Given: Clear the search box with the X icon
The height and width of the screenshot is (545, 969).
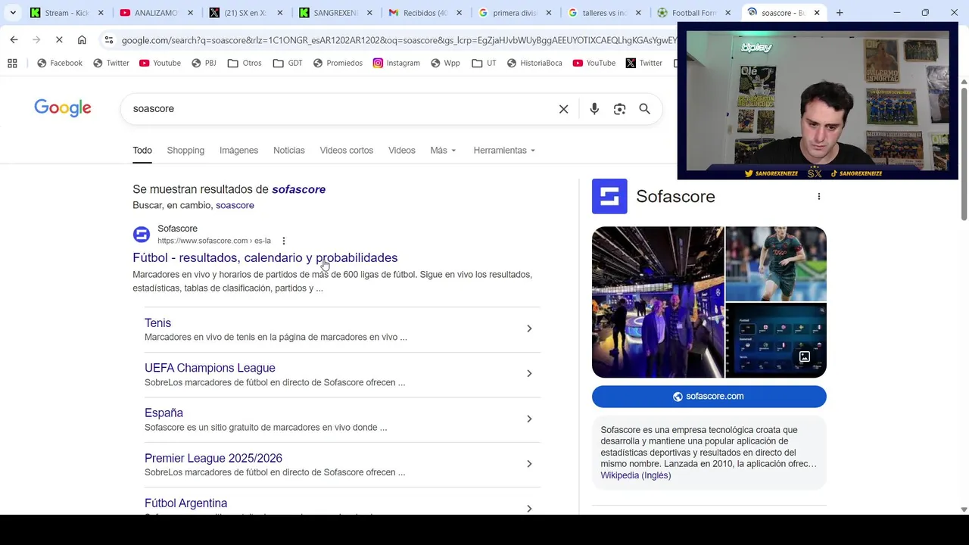Looking at the screenshot, I should point(563,109).
